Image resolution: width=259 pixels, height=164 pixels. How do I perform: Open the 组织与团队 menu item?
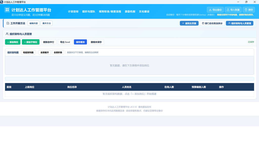(89, 12)
